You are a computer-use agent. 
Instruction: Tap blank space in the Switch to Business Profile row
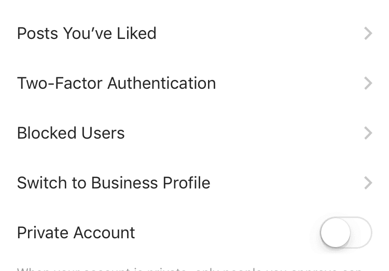[285, 183]
